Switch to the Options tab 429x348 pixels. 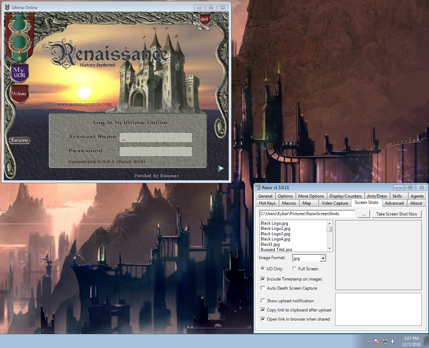click(285, 196)
